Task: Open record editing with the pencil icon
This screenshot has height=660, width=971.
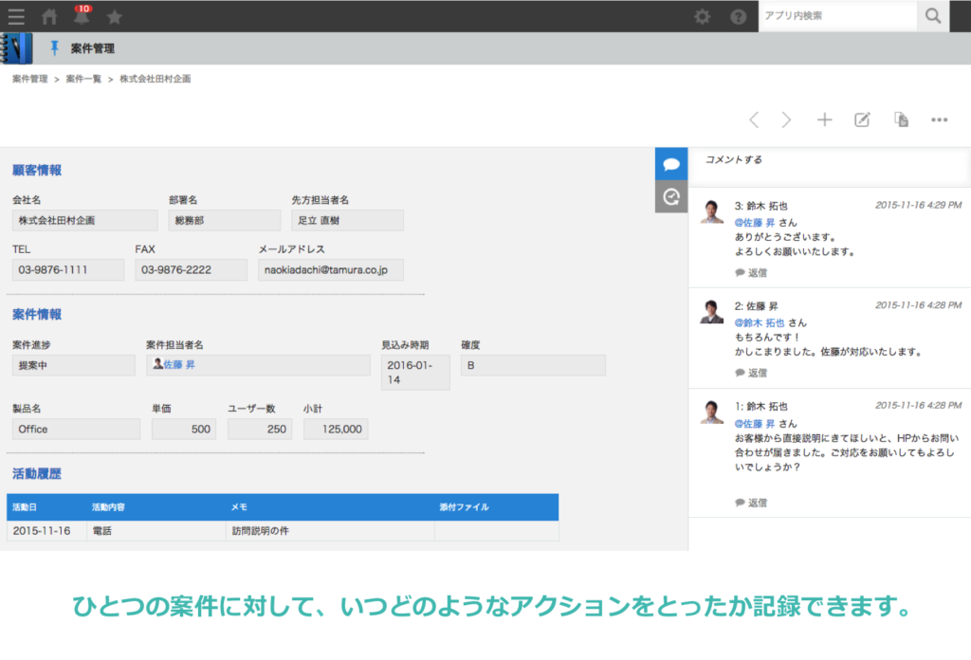Action: pyautogui.click(x=862, y=119)
